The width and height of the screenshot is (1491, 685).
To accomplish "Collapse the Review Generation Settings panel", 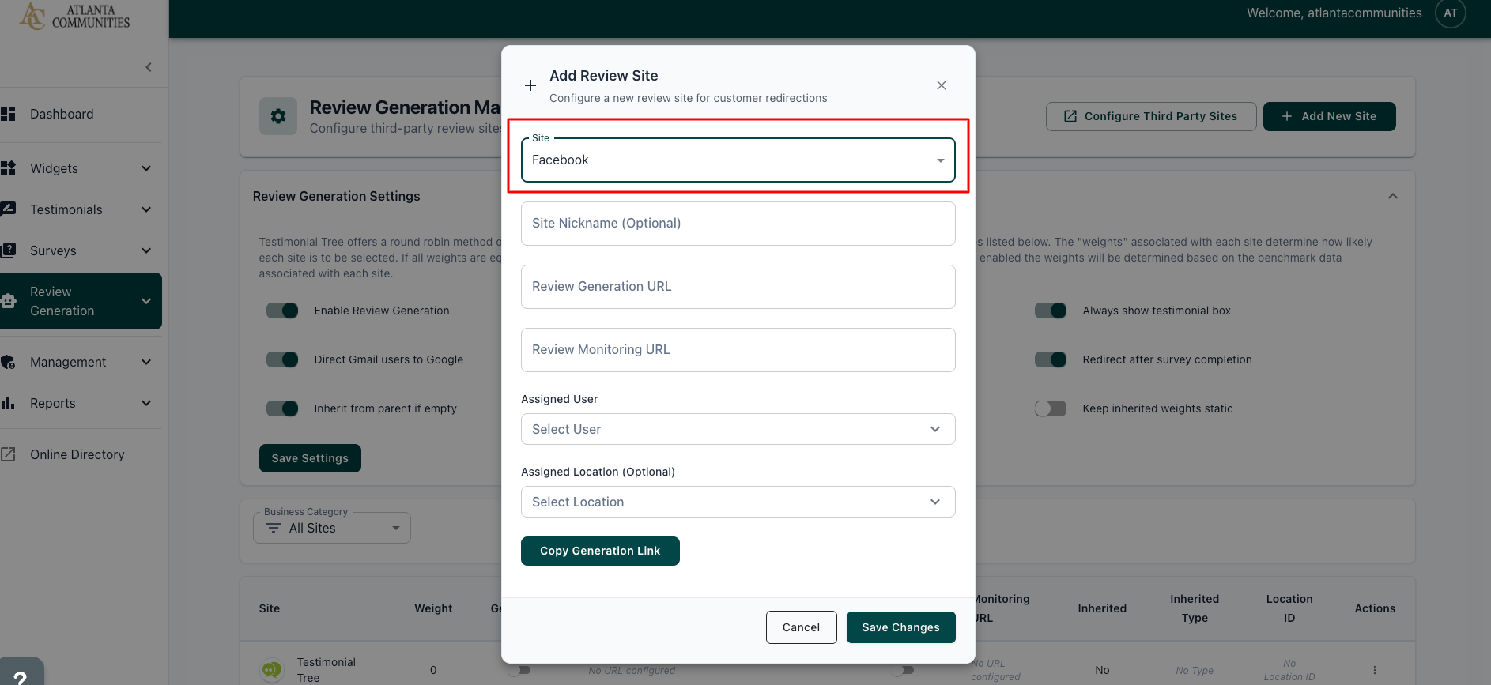I will click(1393, 196).
